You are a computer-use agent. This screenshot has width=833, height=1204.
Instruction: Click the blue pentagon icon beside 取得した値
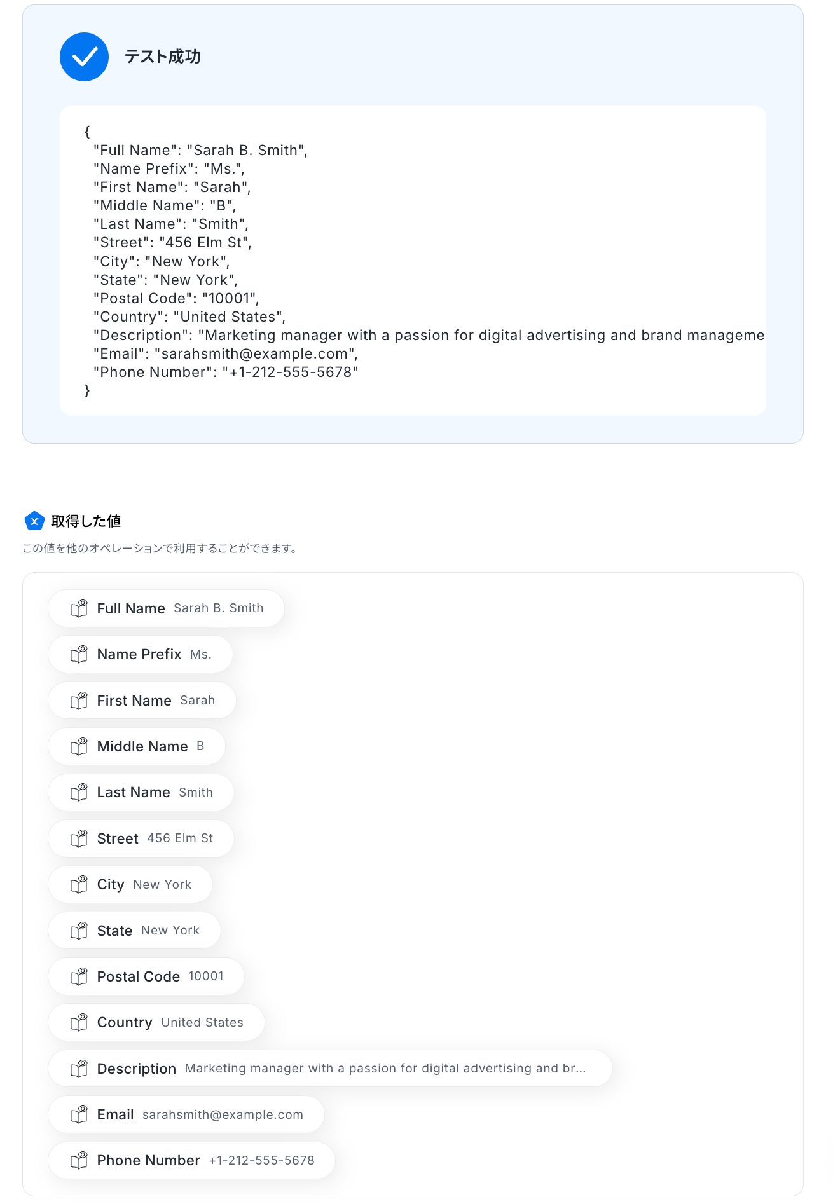click(x=34, y=521)
